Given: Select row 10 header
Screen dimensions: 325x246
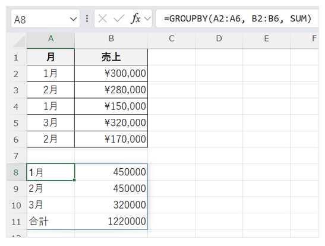Looking at the screenshot, I should coord(17,205).
